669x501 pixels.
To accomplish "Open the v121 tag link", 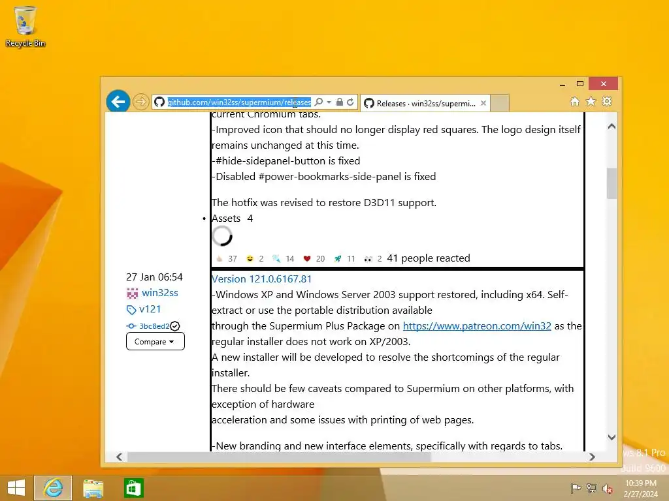I will pos(150,309).
